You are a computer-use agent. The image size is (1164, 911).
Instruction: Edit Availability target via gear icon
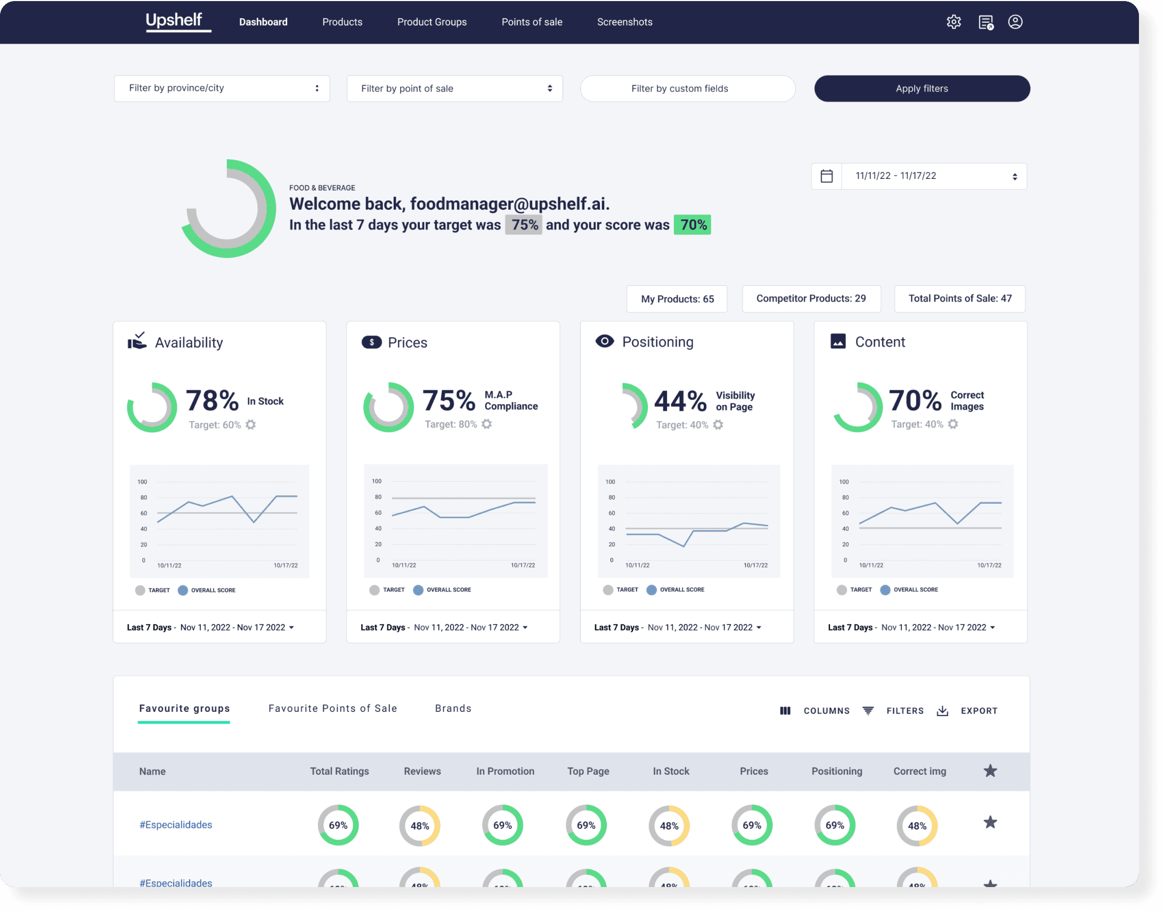250,424
